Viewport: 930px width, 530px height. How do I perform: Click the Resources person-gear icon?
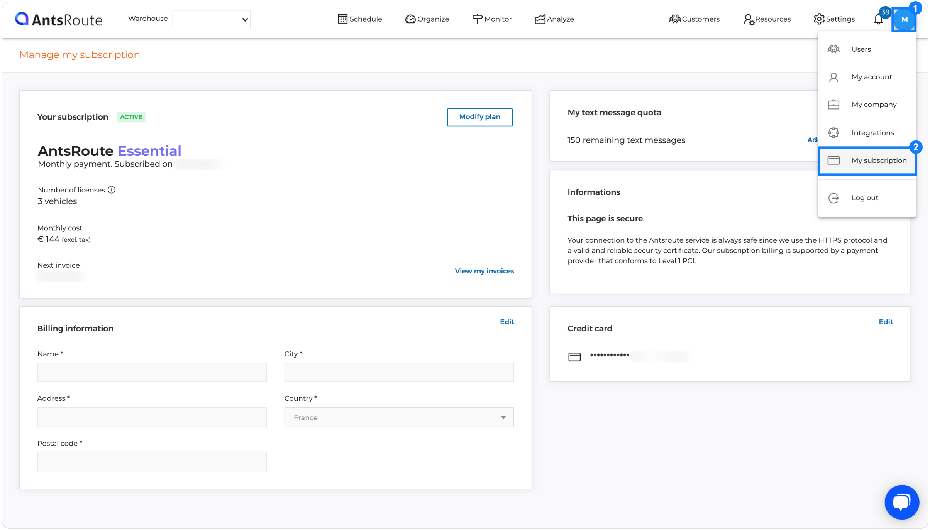[x=749, y=19]
